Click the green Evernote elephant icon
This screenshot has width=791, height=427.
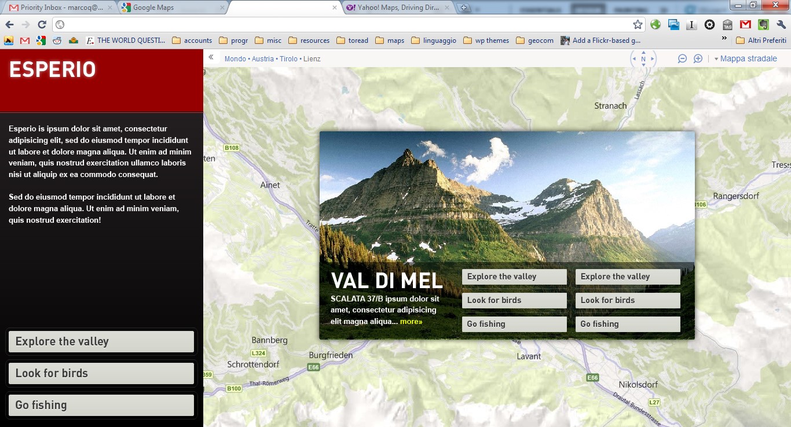(x=763, y=24)
